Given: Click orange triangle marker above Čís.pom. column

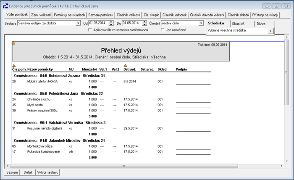Looking at the screenshot, I should point(14,66).
